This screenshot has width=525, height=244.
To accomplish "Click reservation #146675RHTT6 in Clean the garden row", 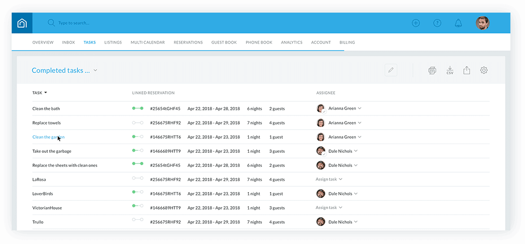I will point(165,137).
